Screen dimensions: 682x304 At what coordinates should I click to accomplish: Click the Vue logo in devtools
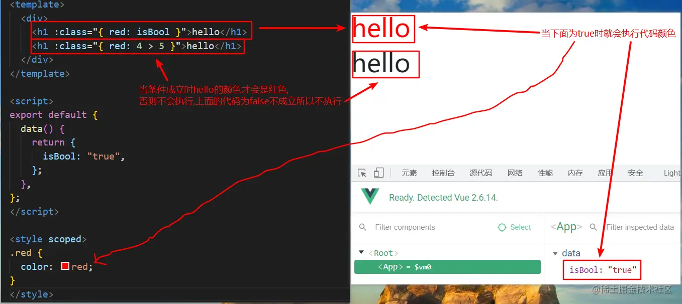pyautogui.click(x=370, y=196)
